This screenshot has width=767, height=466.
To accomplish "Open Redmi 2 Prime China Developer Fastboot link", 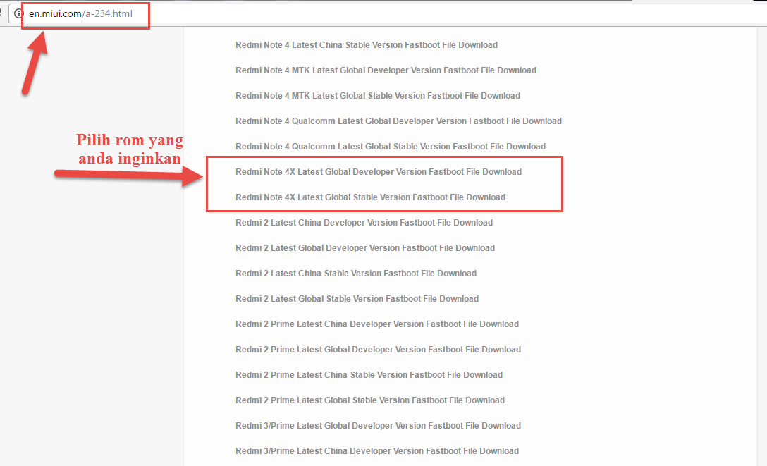I will (x=377, y=325).
